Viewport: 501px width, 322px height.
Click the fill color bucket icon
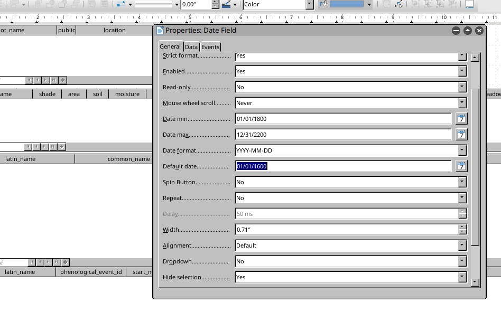coord(323,4)
